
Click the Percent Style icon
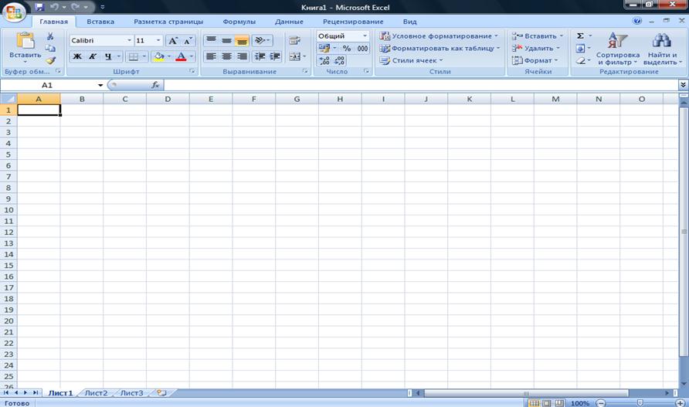pos(347,49)
